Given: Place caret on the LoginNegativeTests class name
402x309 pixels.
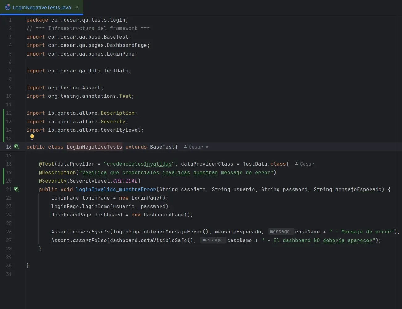Looking at the screenshot, I should tap(94, 147).
